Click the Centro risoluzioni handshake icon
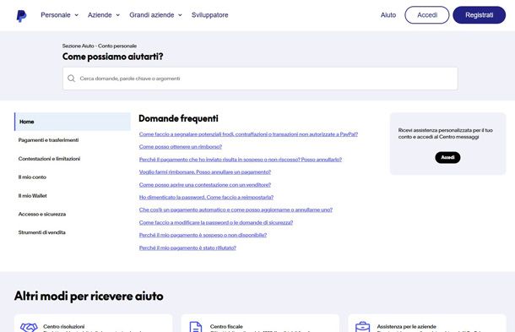 29,328
